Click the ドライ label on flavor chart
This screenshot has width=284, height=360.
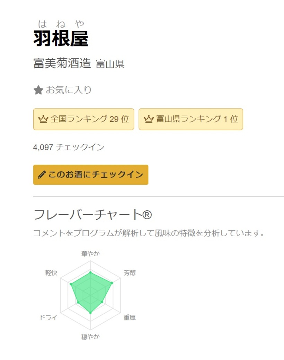click(48, 317)
